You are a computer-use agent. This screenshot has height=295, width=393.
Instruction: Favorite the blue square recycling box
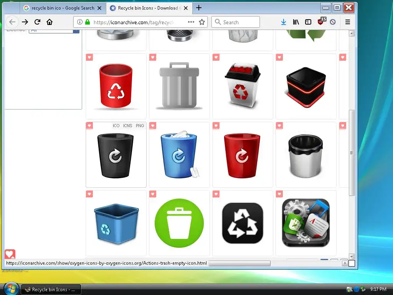(89, 194)
